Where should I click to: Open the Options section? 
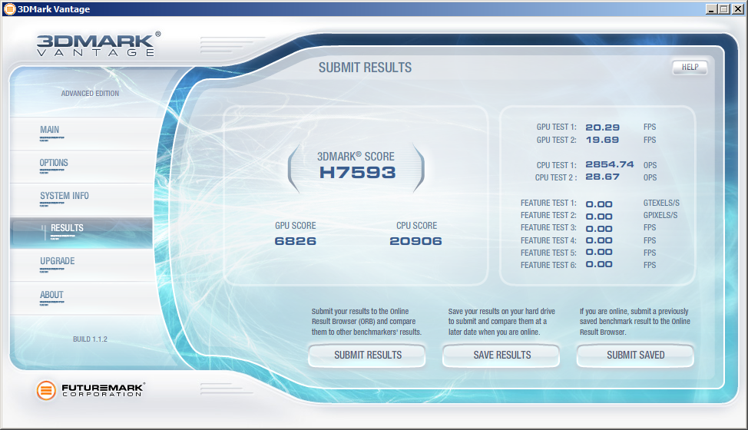[x=54, y=164]
